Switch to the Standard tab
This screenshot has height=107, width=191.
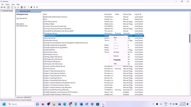(27, 97)
